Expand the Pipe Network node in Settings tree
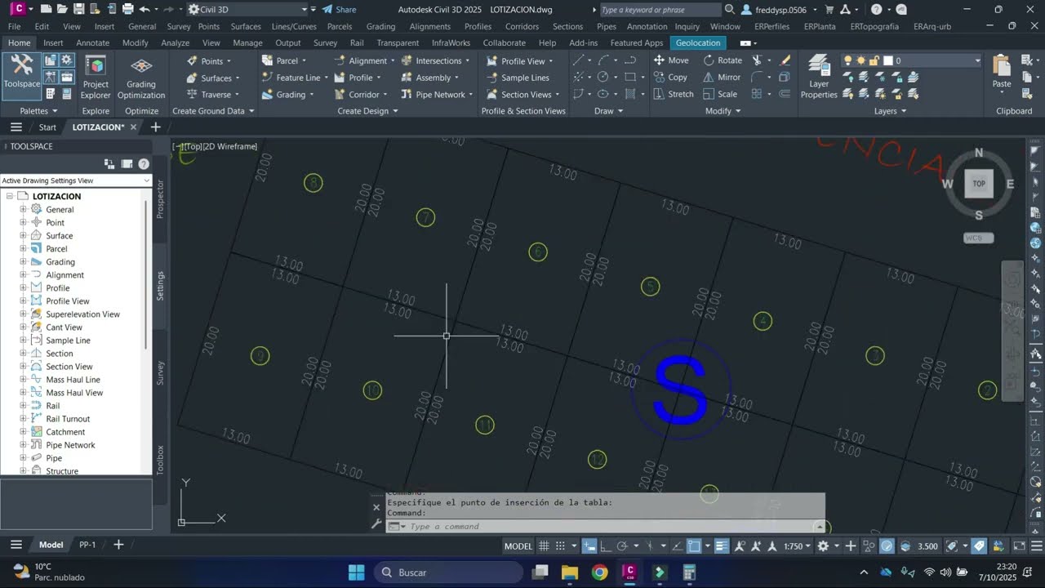This screenshot has height=588, width=1045. point(24,445)
